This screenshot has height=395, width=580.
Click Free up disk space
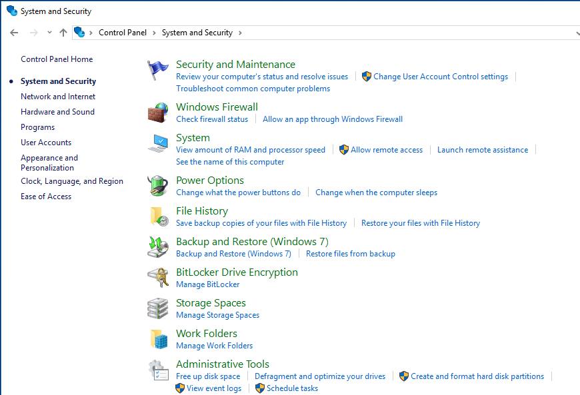[x=208, y=376]
